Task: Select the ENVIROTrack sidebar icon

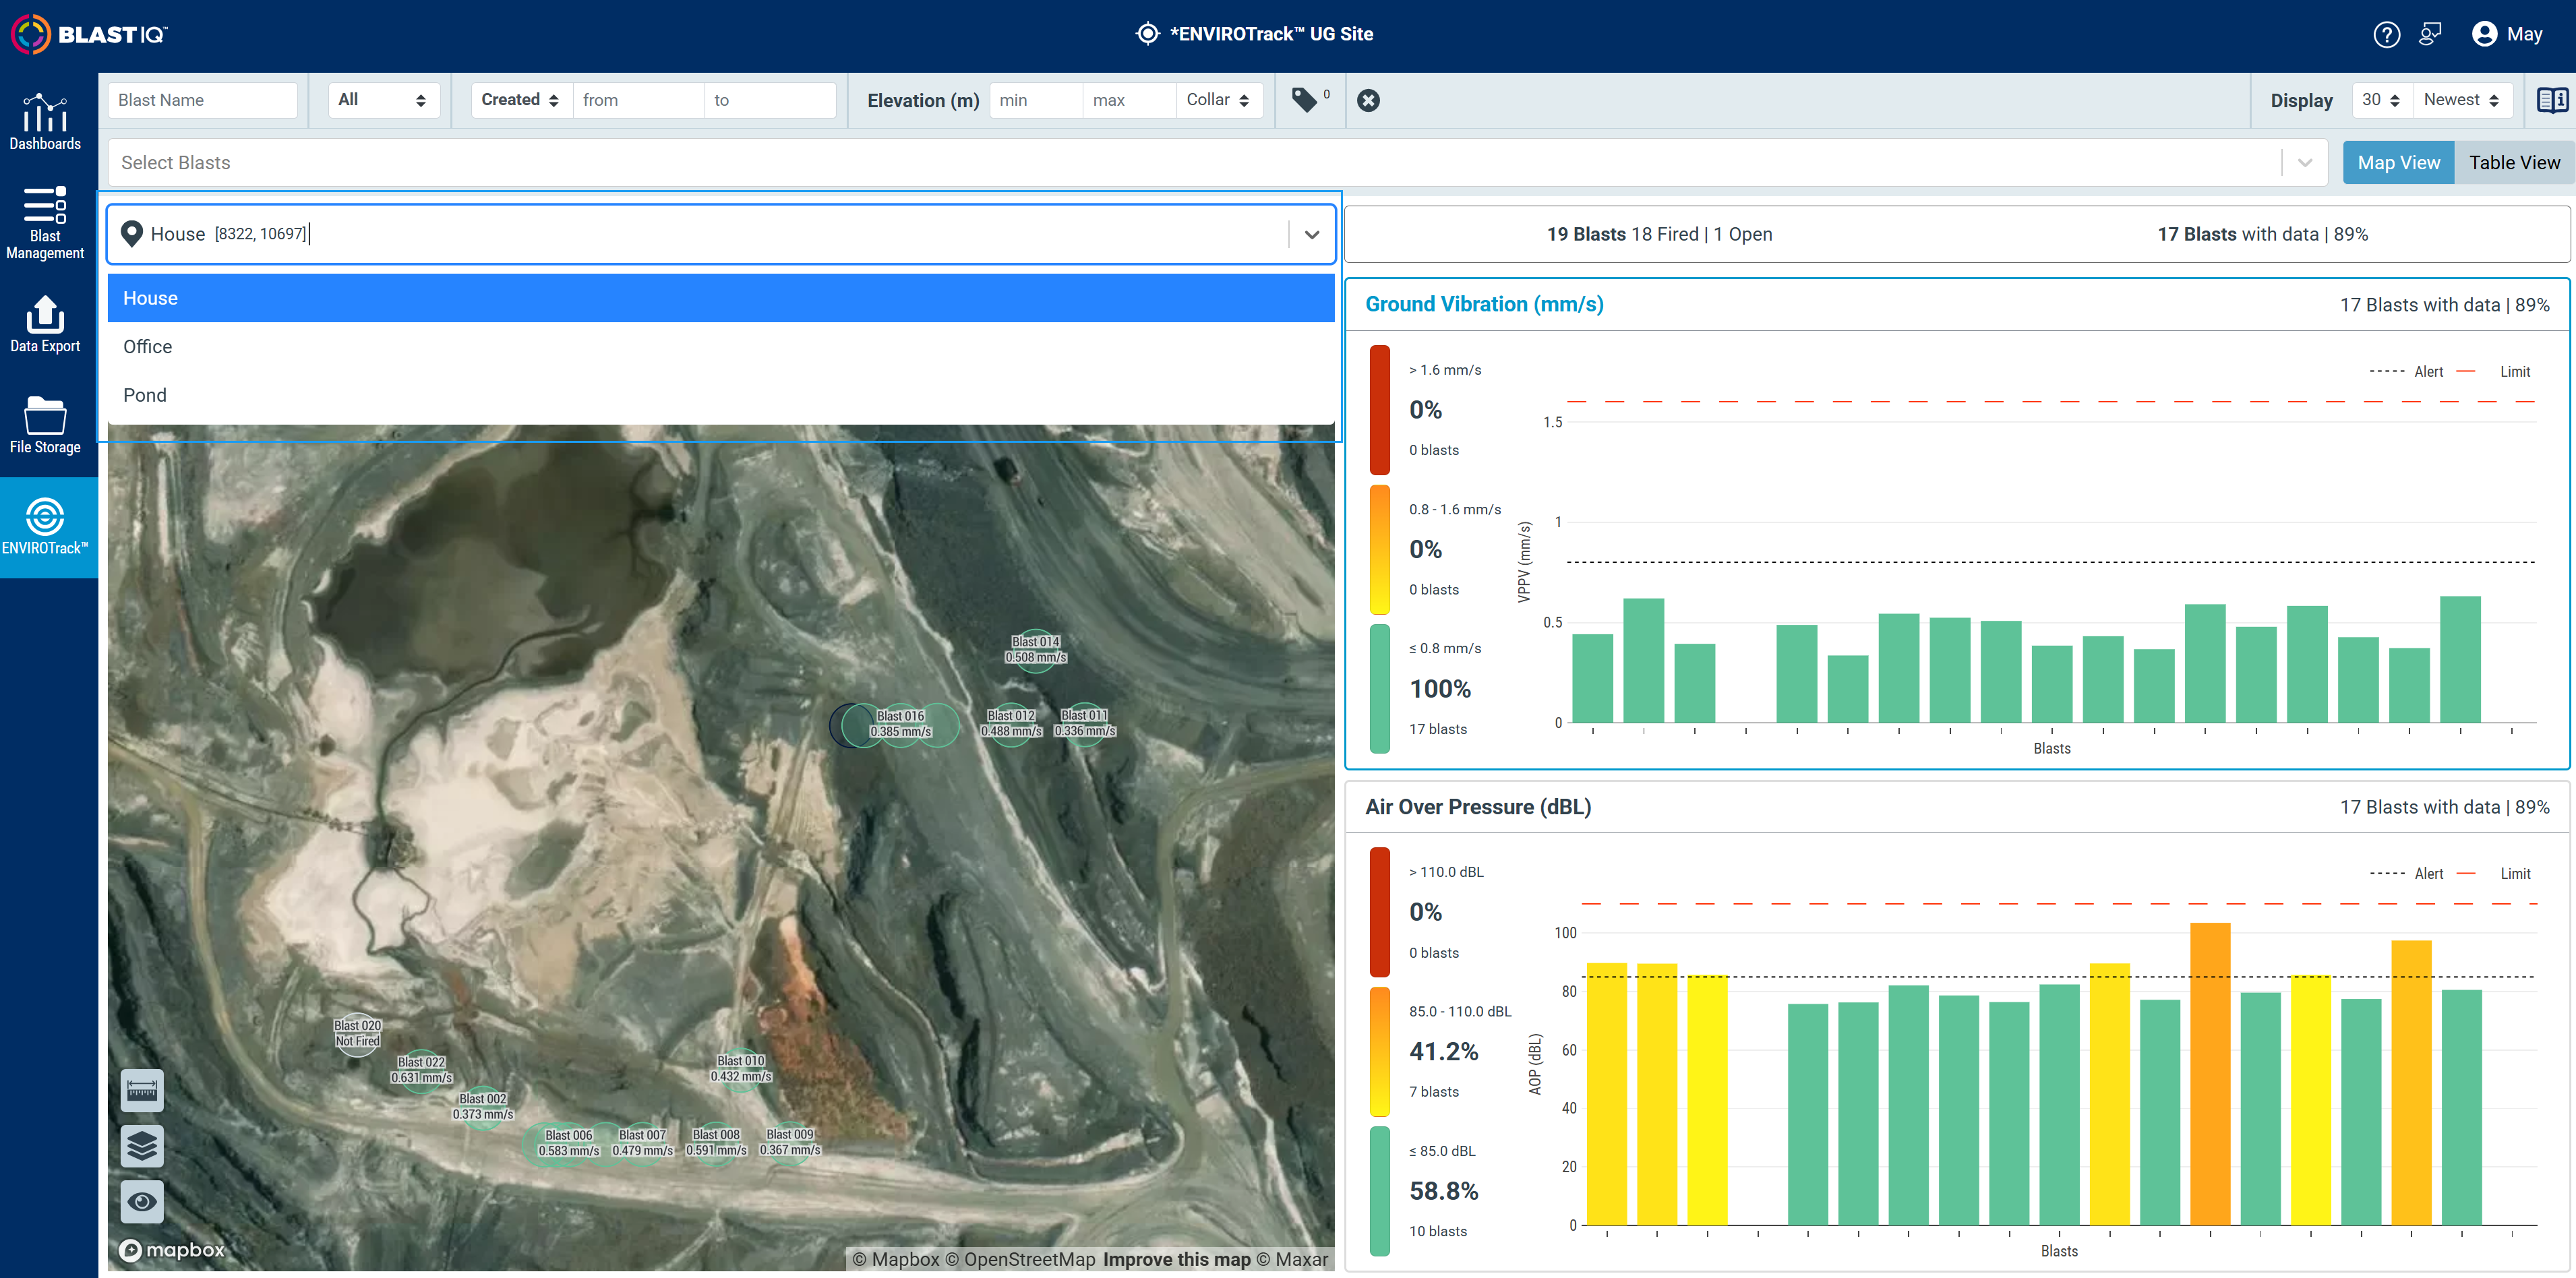Action: 45,526
